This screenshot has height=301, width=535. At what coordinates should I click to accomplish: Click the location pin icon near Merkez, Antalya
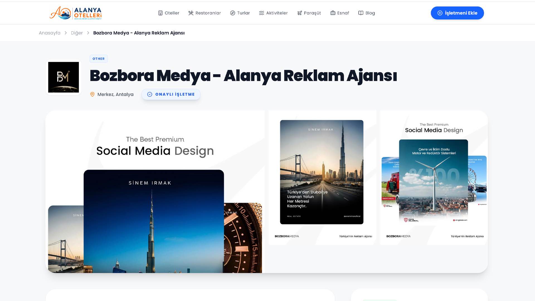93,94
